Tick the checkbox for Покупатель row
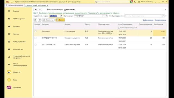 [x=36, y=31]
